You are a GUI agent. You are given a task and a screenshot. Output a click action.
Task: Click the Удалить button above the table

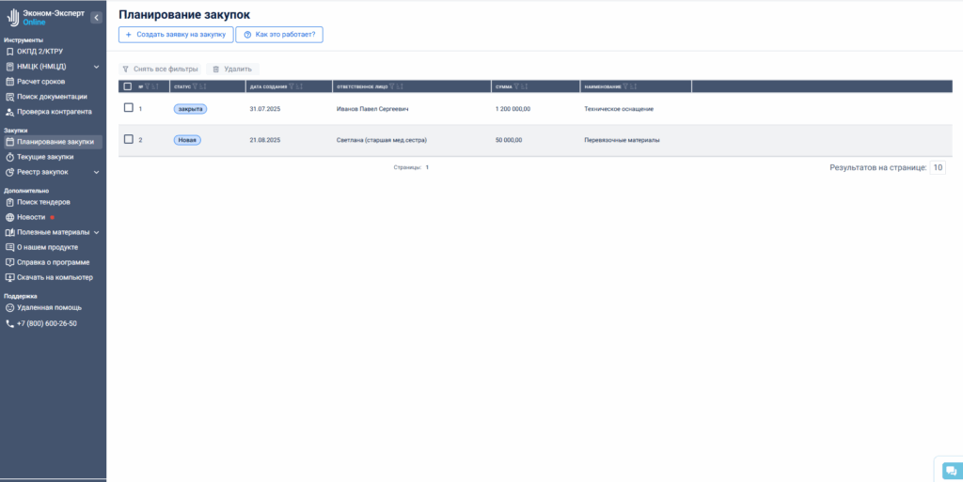point(232,70)
